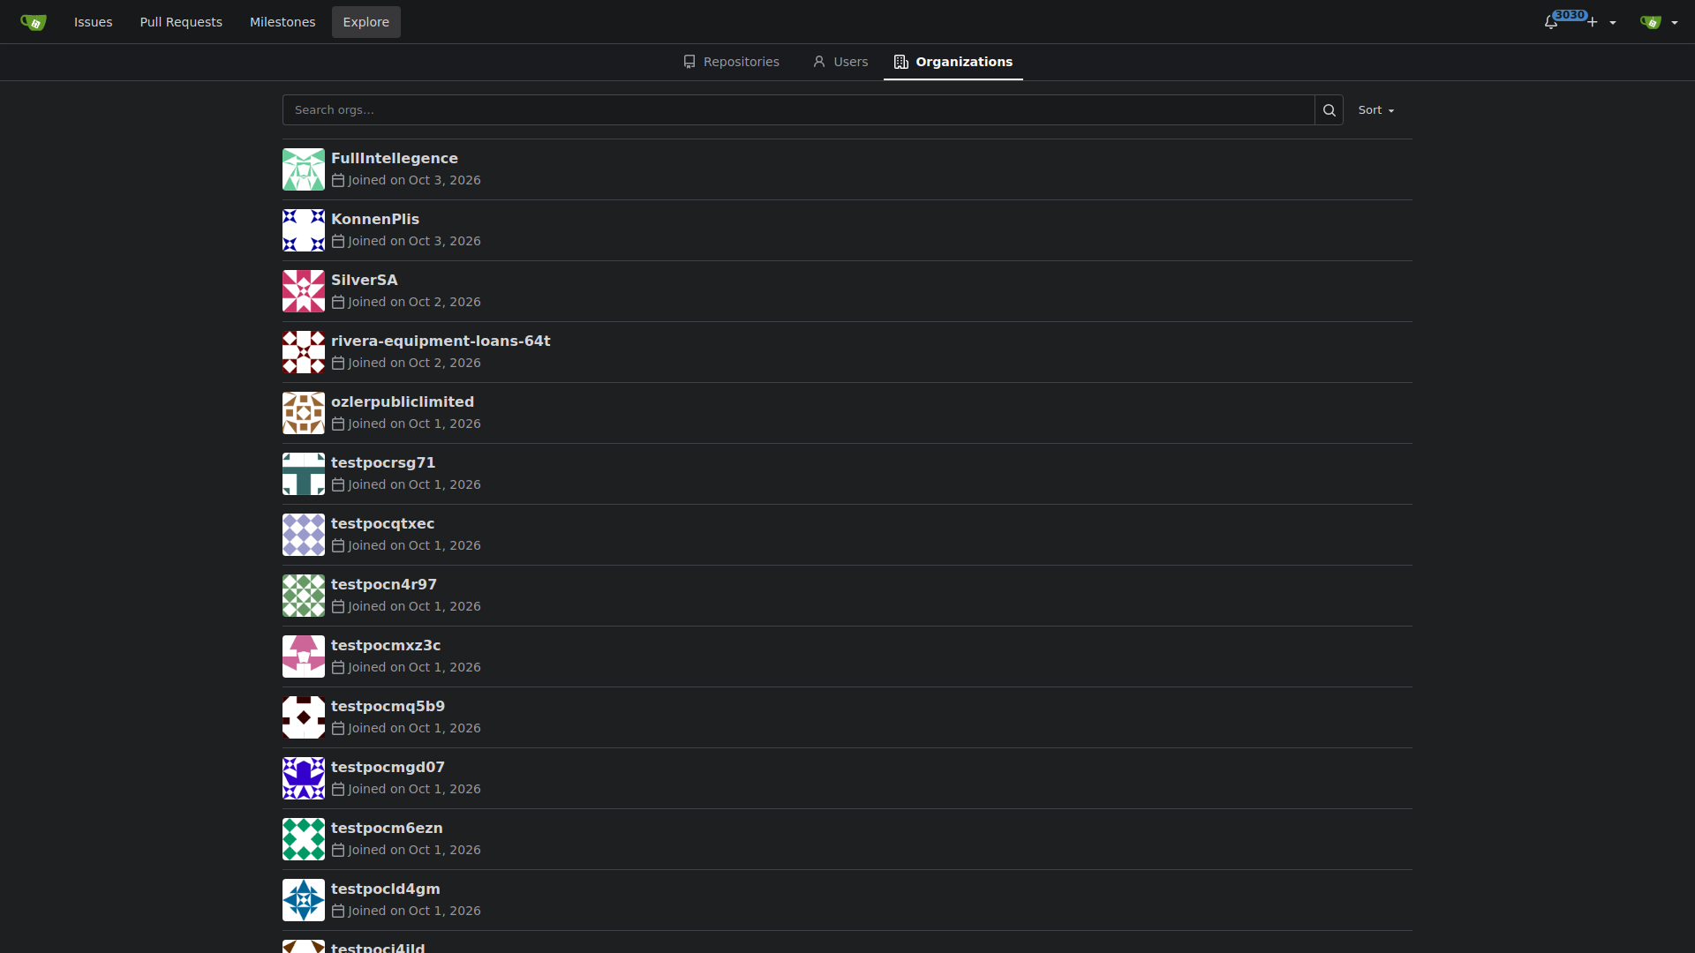The image size is (1695, 953).
Task: Open the testpocmxz3c organization link
Action: pos(386,645)
